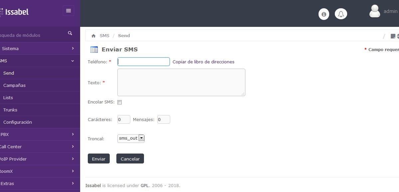The width and height of the screenshot is (399, 192).
Task: Click the admin user avatar icon
Action: coord(375,11)
